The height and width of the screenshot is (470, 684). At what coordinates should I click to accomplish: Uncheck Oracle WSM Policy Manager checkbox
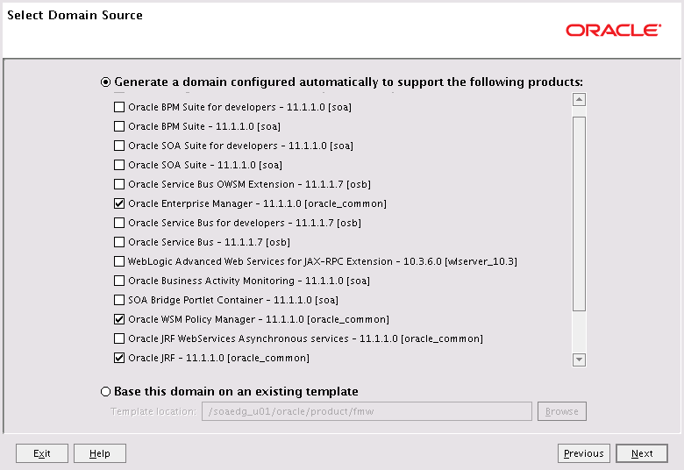pyautogui.click(x=119, y=319)
